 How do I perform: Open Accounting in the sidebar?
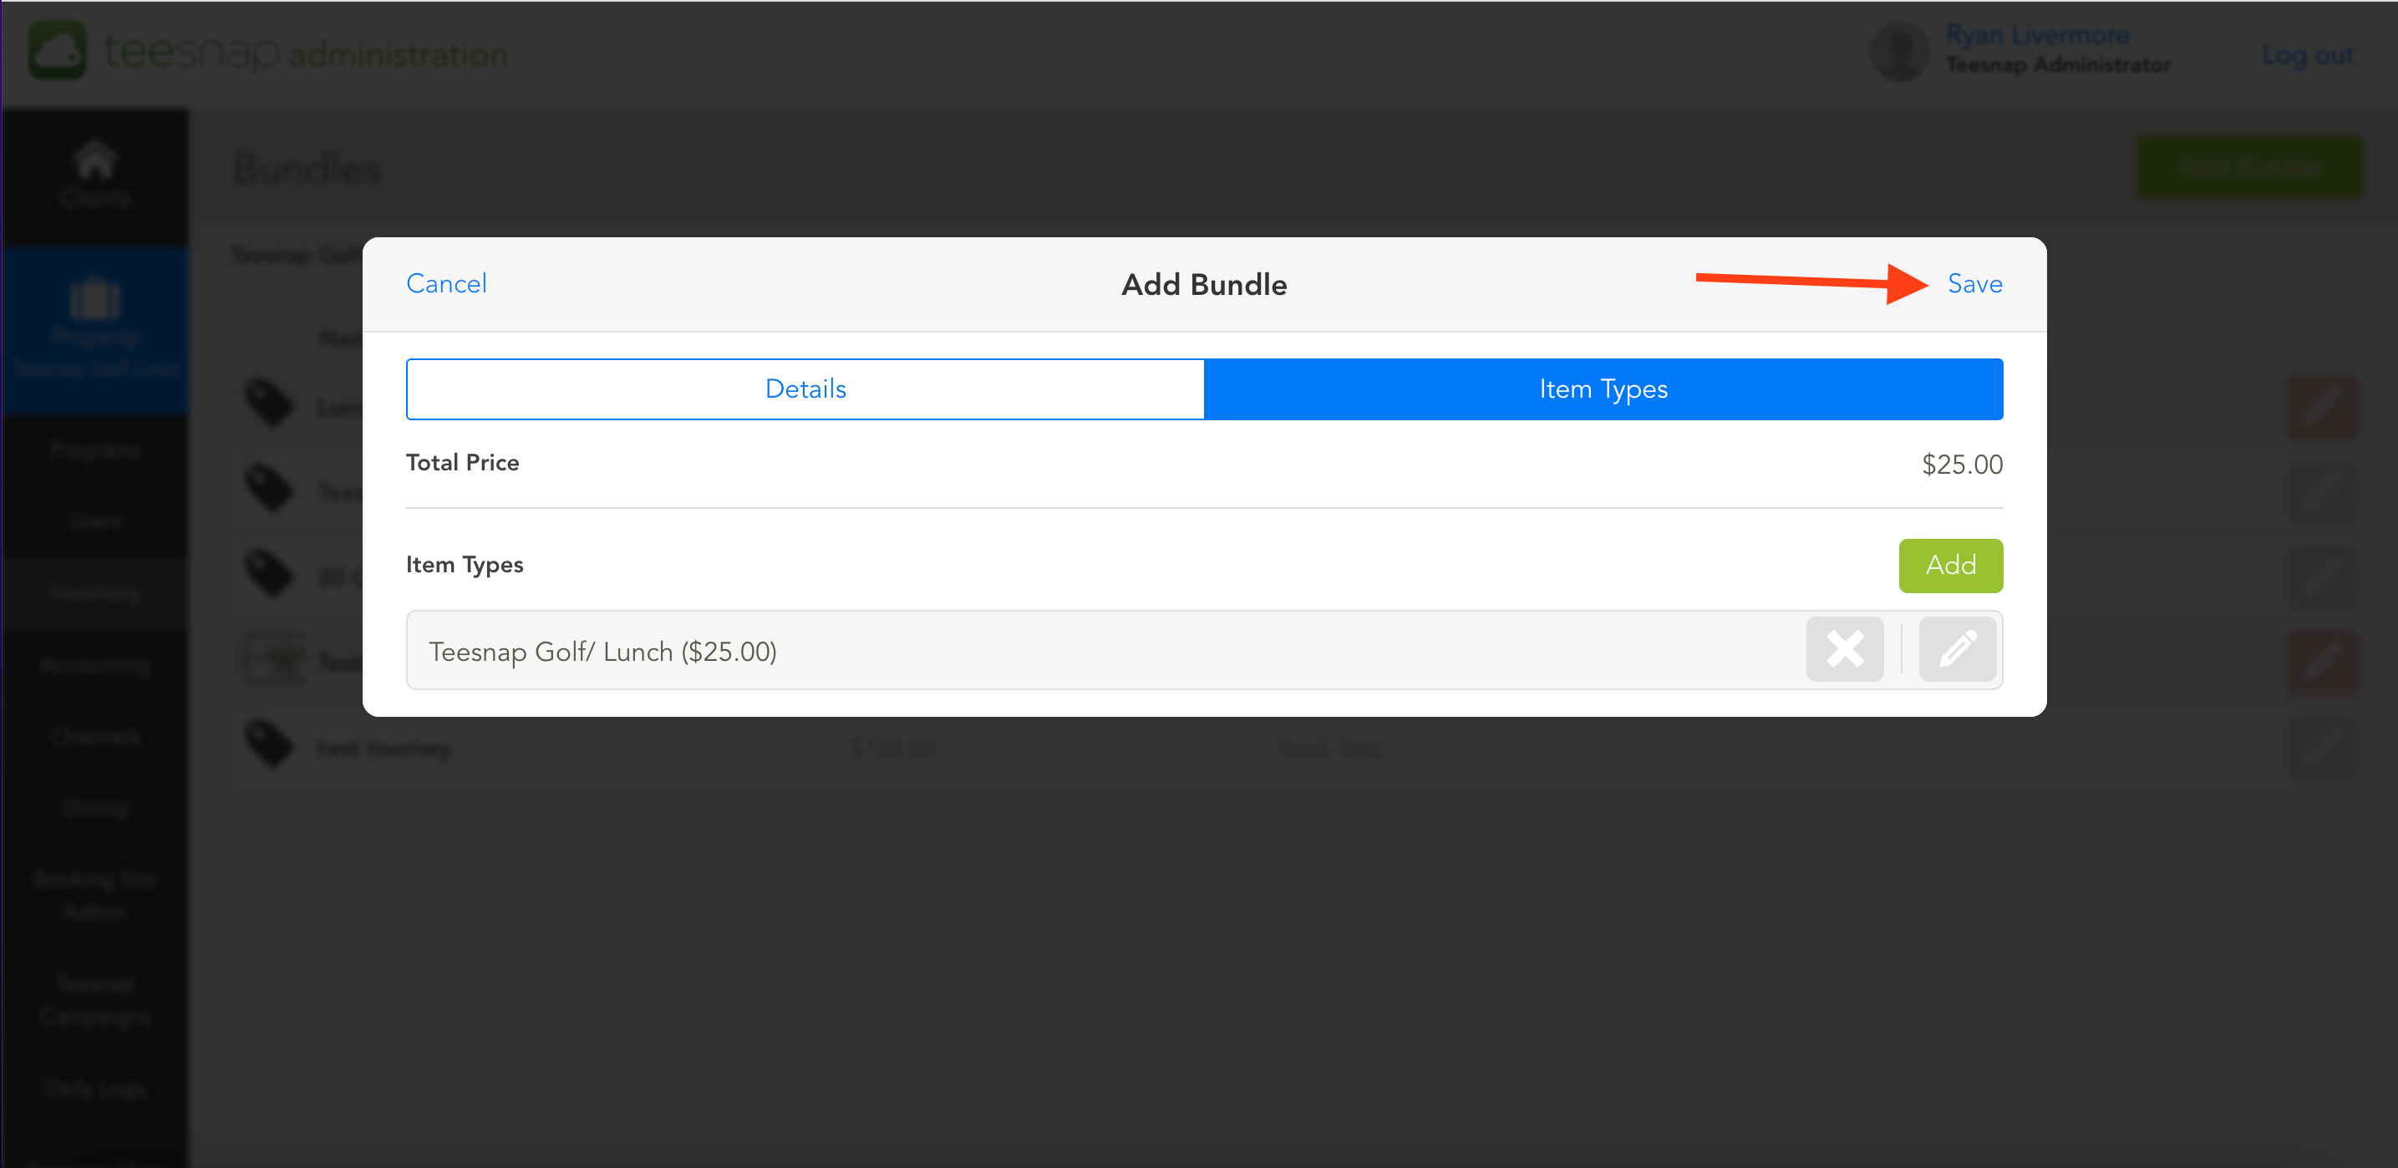[x=95, y=664]
